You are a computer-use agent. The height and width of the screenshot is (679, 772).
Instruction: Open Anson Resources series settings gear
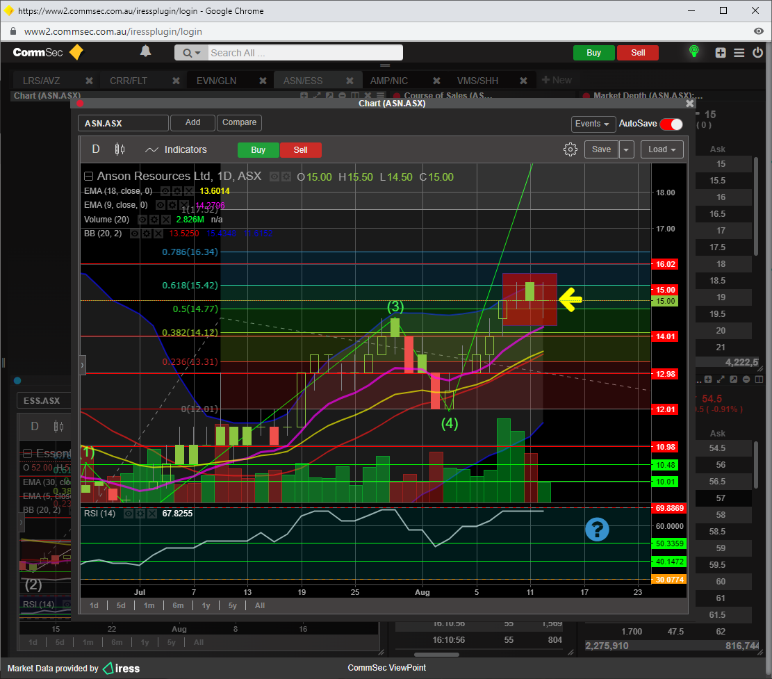coord(286,177)
